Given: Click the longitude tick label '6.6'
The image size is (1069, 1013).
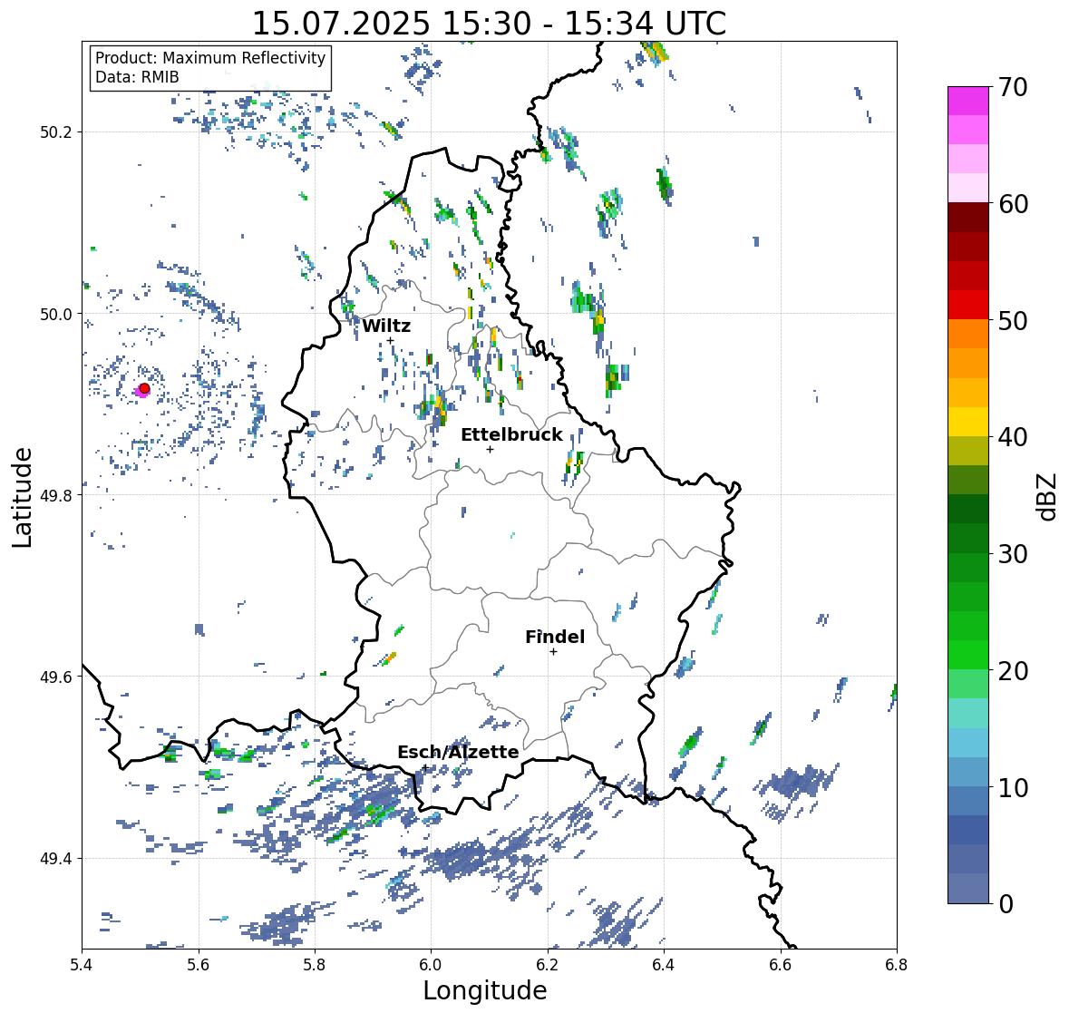Looking at the screenshot, I should 781,964.
